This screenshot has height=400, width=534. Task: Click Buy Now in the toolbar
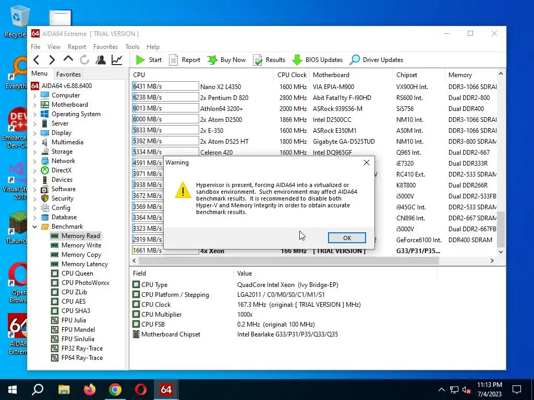pyautogui.click(x=226, y=60)
